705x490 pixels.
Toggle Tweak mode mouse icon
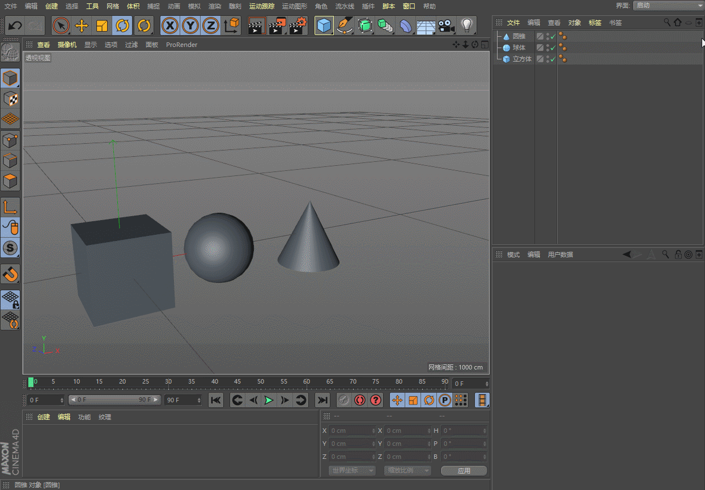[x=10, y=227]
